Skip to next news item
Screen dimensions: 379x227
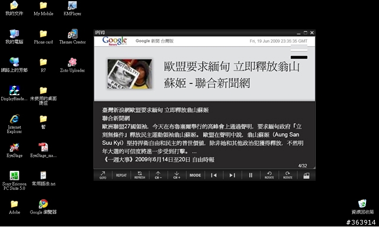coord(232,175)
